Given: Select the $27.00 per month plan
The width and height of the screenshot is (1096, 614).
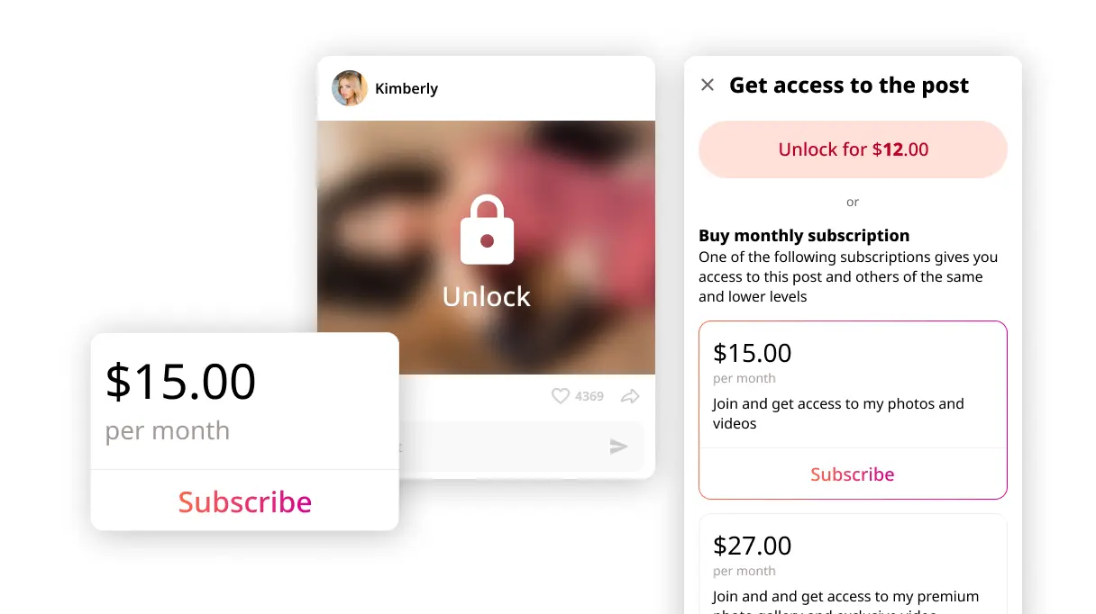Looking at the screenshot, I should tap(853, 564).
